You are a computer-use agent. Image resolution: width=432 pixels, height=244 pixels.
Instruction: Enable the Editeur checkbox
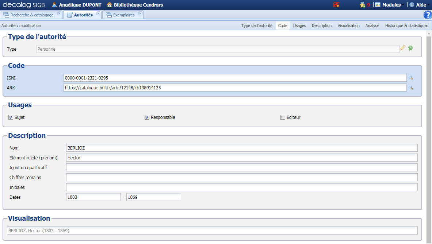pyautogui.click(x=283, y=117)
